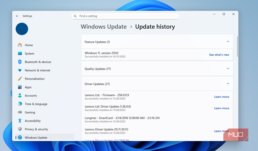Viewport: 258px width, 151px height.
Task: Select the Apps label in sidebar
Action: (x=28, y=87)
